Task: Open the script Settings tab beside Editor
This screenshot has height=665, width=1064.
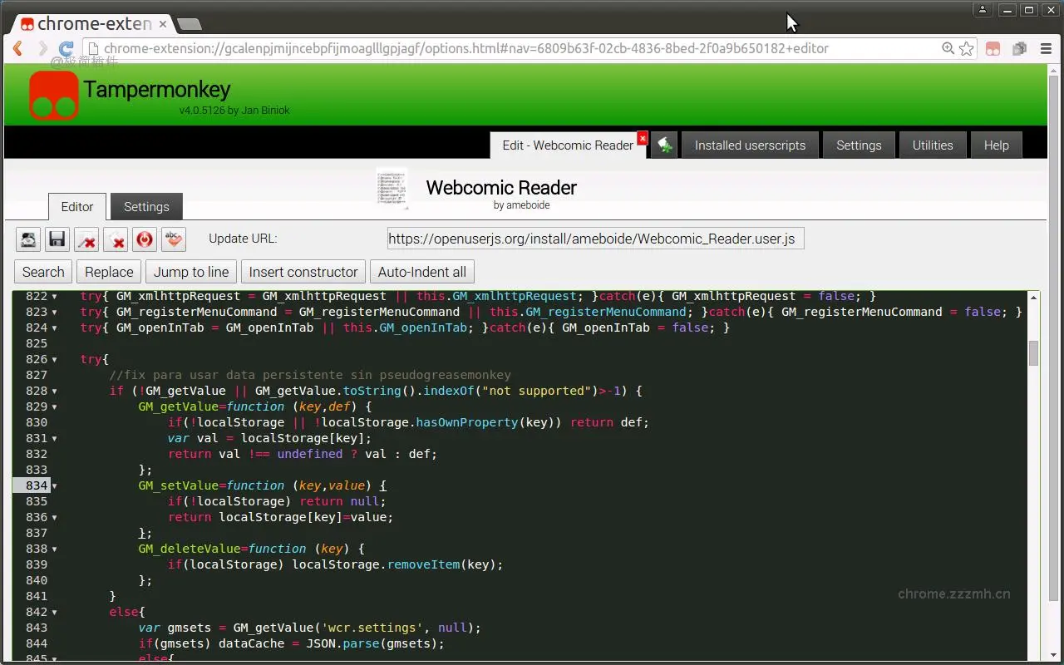Action: click(146, 207)
